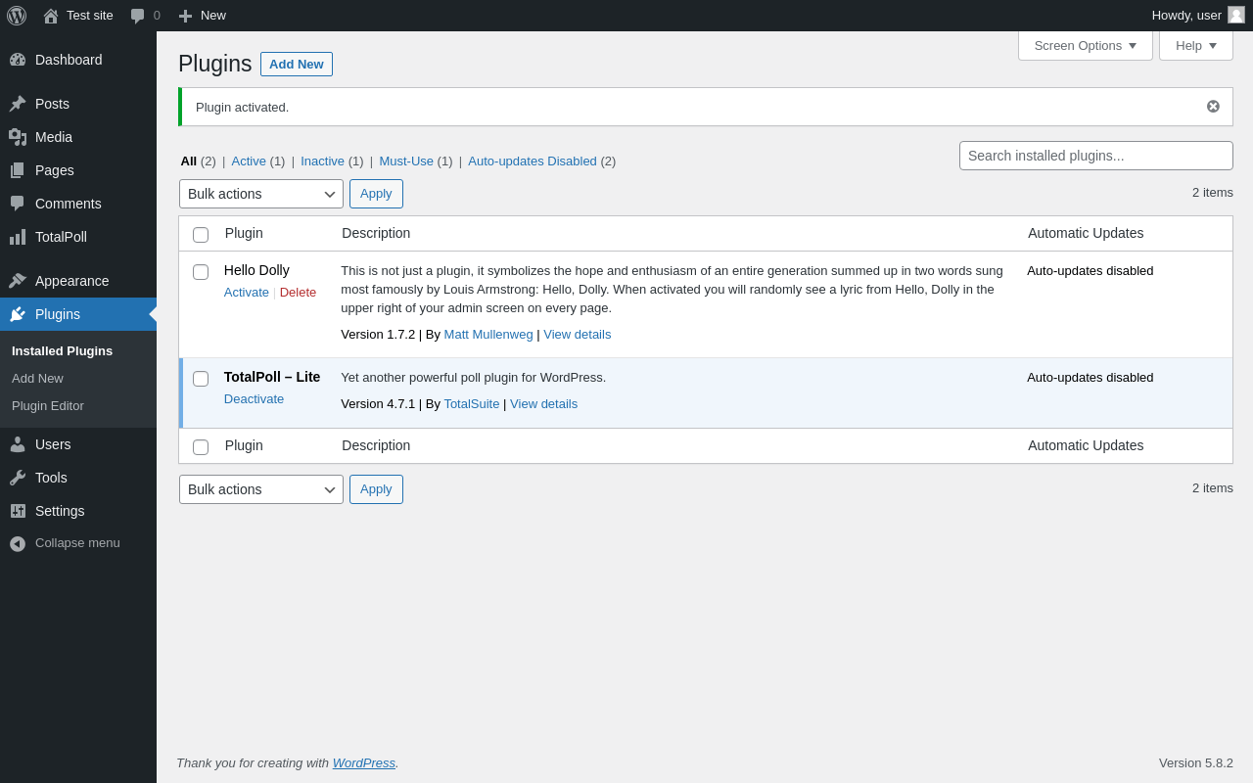Check the Hello Dolly plugin checkbox
The width and height of the screenshot is (1253, 783).
pyautogui.click(x=201, y=272)
